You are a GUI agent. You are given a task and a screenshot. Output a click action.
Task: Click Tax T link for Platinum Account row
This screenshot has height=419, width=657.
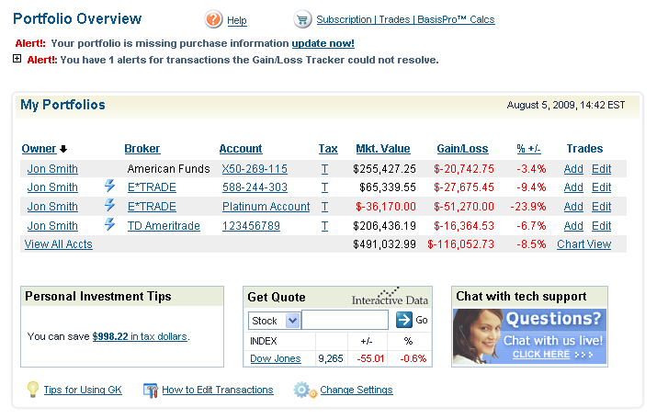324,207
